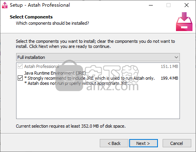
Task: Uncheck the Java Runtime Environment checkbox
Action: [x=20, y=78]
